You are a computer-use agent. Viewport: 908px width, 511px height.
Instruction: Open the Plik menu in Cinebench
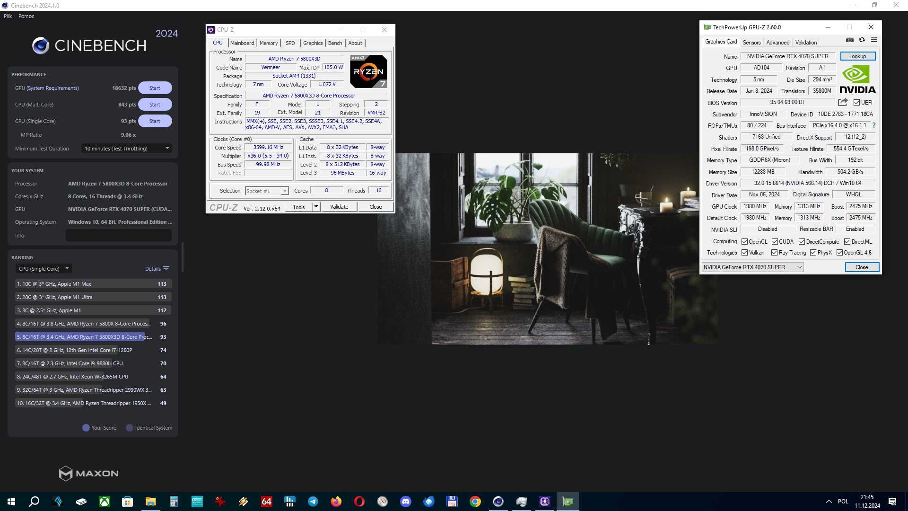click(8, 16)
